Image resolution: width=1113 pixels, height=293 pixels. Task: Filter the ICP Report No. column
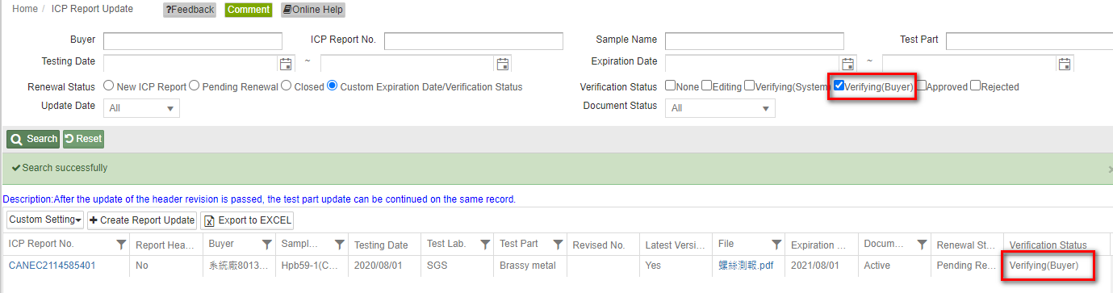121,245
